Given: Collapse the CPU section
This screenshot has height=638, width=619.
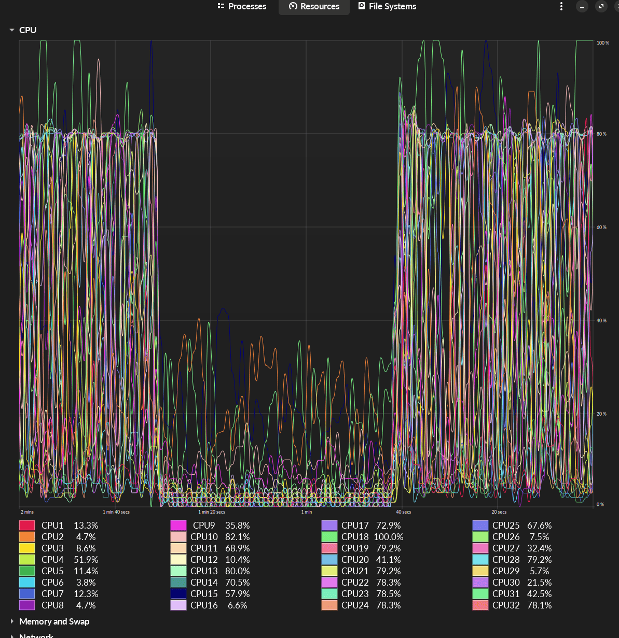Looking at the screenshot, I should pyautogui.click(x=11, y=30).
